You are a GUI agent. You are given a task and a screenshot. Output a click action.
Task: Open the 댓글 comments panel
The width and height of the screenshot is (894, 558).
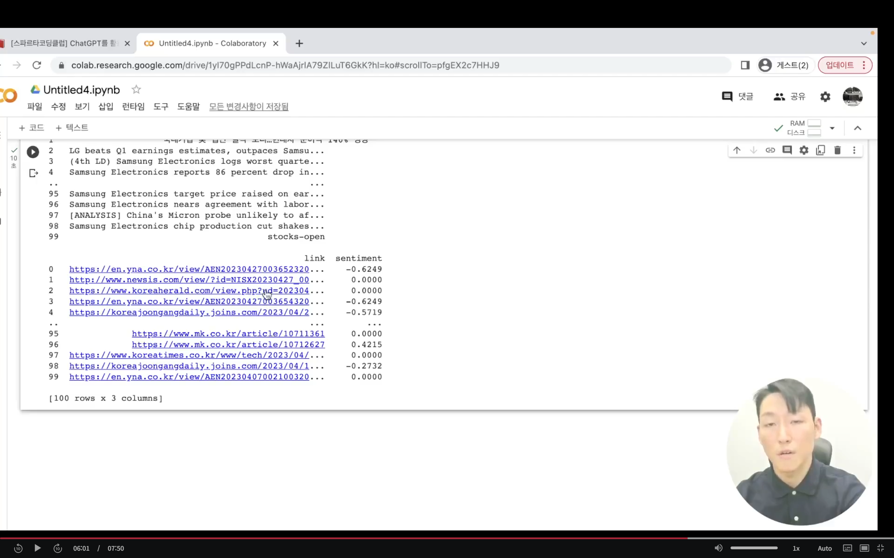coord(737,97)
